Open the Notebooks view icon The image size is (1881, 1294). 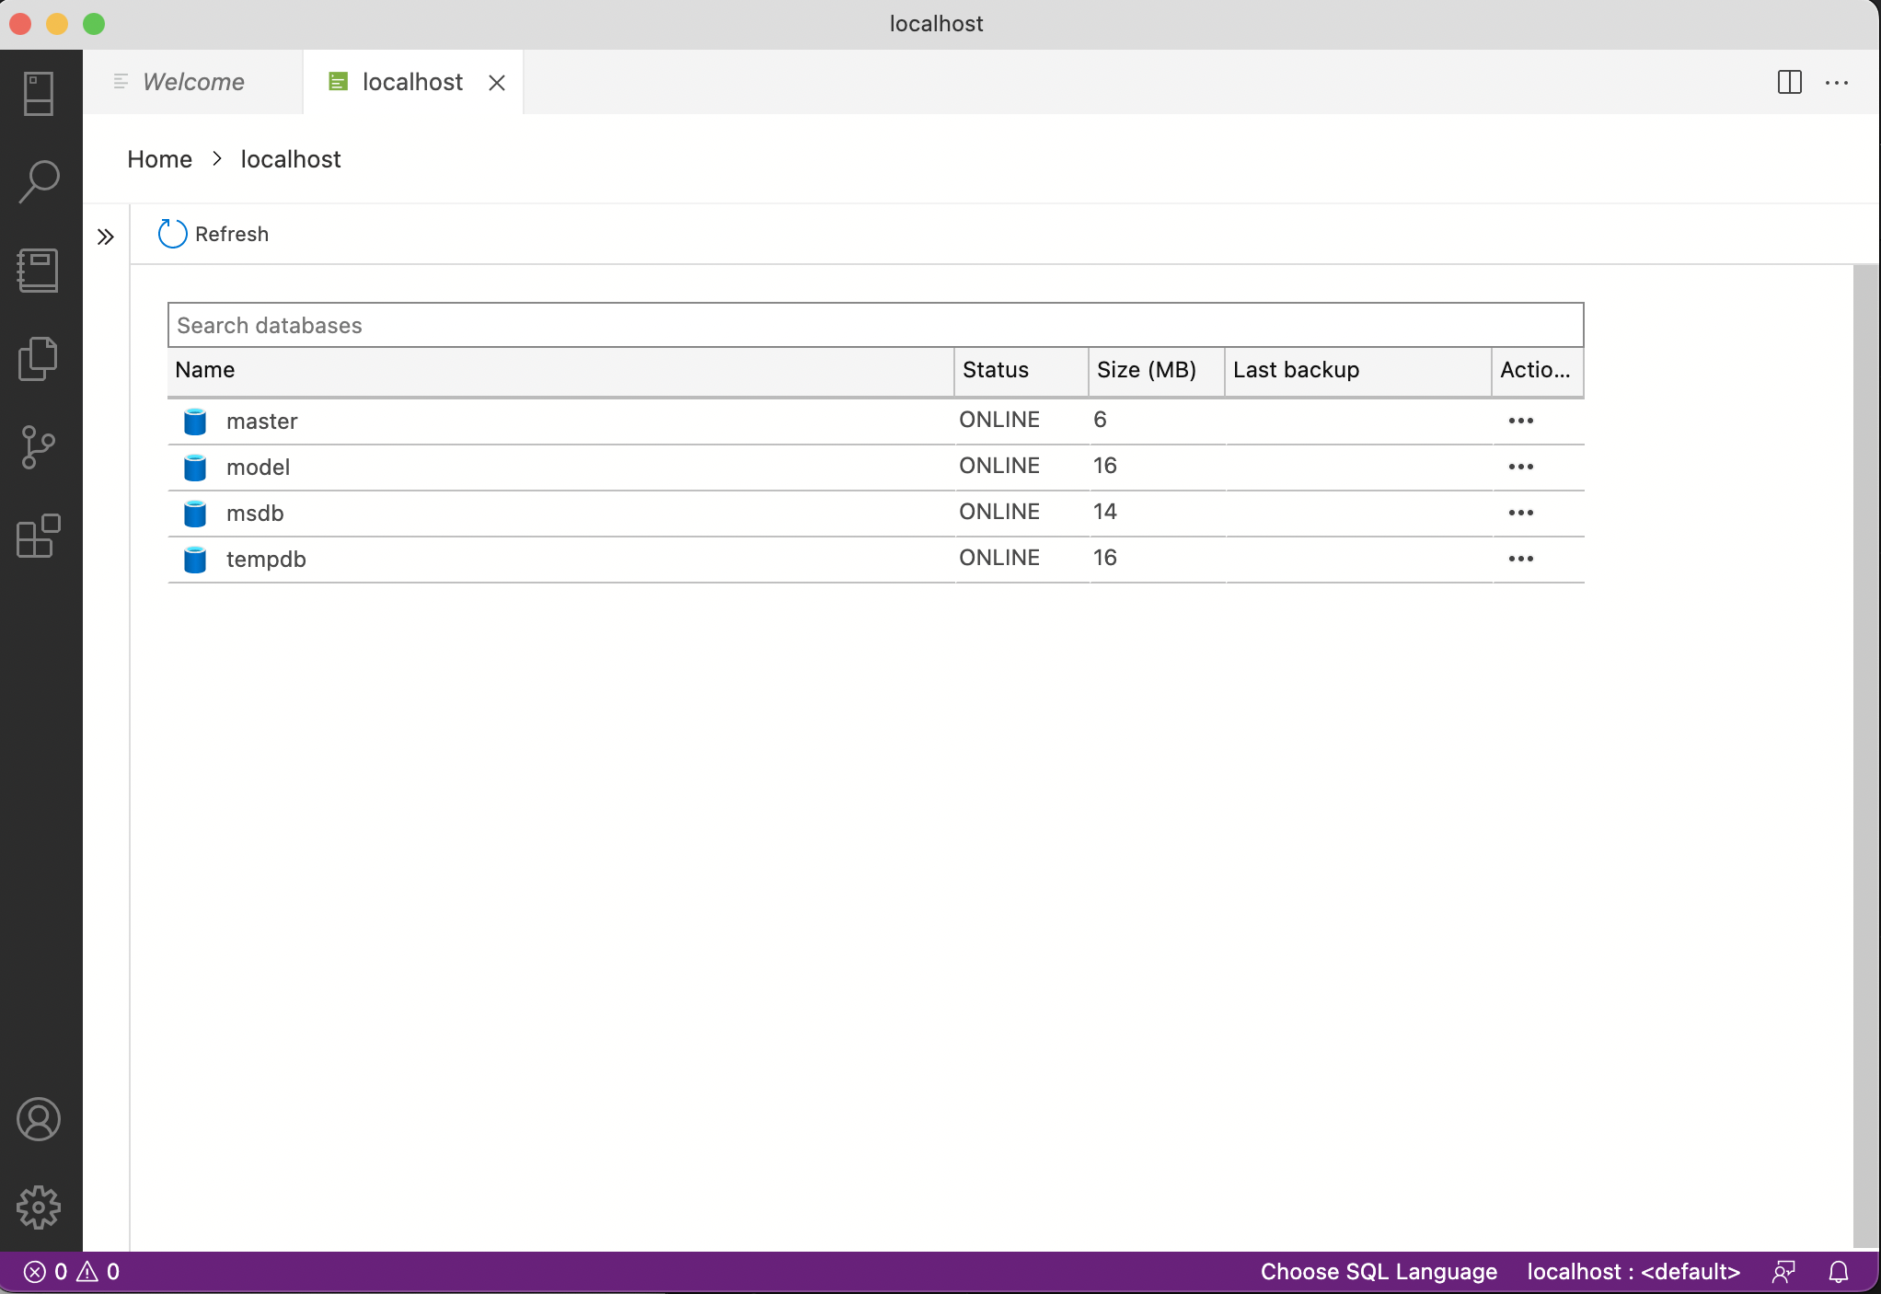pos(39,271)
